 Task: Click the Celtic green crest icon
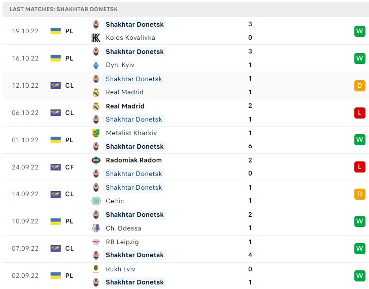(96, 201)
